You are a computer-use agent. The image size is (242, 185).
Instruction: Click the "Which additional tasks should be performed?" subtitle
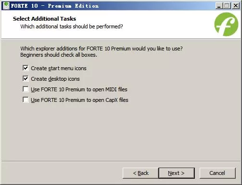coord(72,26)
